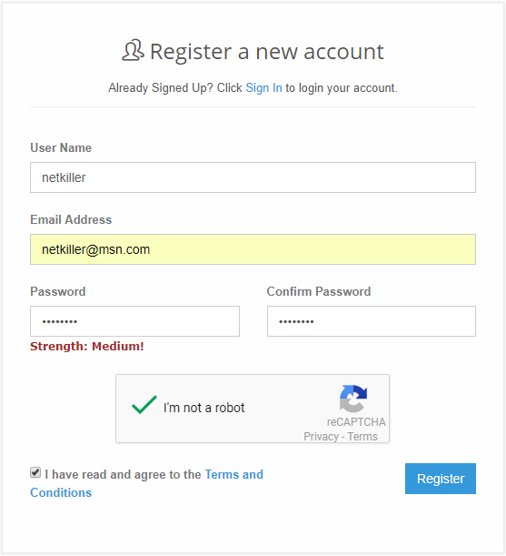Click into the Confirm Password field
This screenshot has width=506, height=556.
point(372,321)
